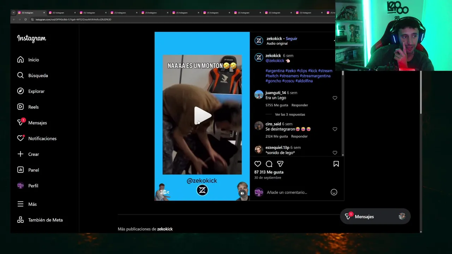This screenshot has width=452, height=254.
Task: Open the Más hamburger menu
Action: click(20, 204)
